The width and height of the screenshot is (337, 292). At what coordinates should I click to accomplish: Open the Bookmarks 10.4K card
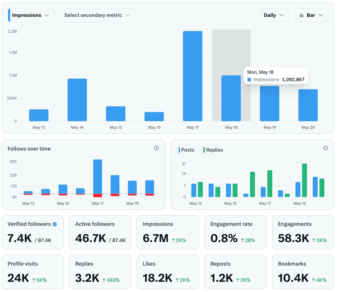tap(303, 272)
